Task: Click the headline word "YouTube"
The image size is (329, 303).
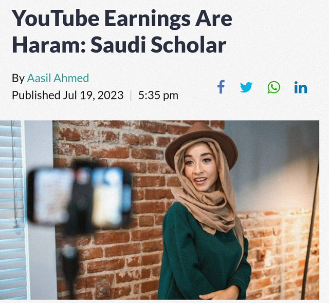Action: 56,18
